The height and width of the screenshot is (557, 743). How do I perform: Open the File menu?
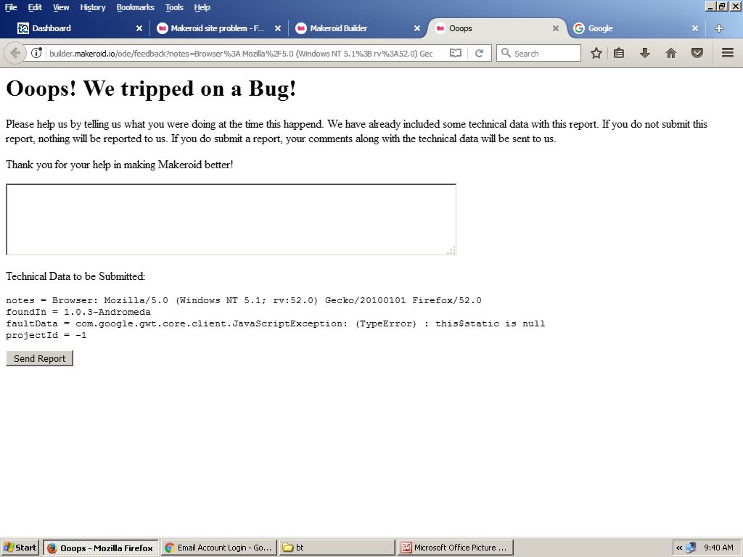pyautogui.click(x=11, y=7)
